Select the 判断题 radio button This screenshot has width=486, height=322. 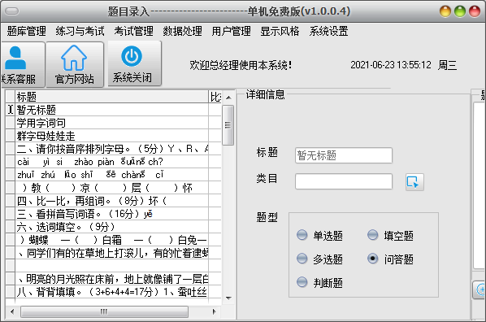pyautogui.click(x=302, y=282)
